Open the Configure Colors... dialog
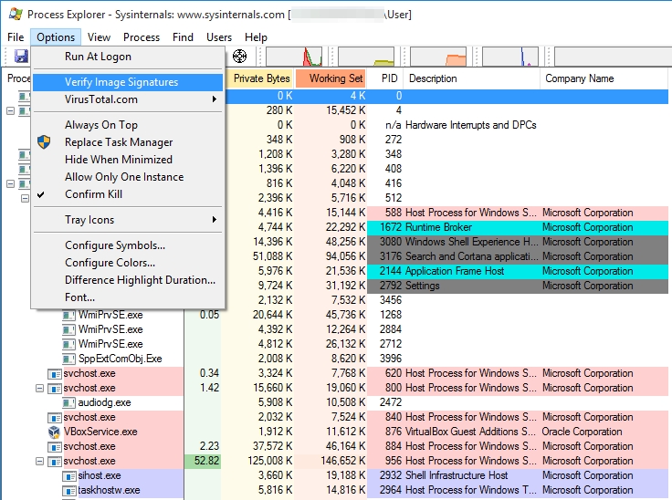672x500 pixels. (x=114, y=263)
